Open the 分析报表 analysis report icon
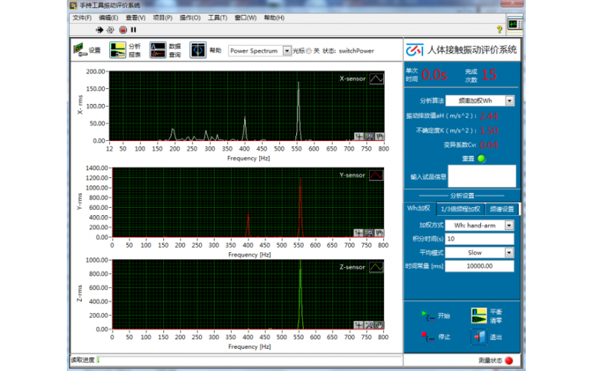Screen dimensions: 594x371 (117, 50)
